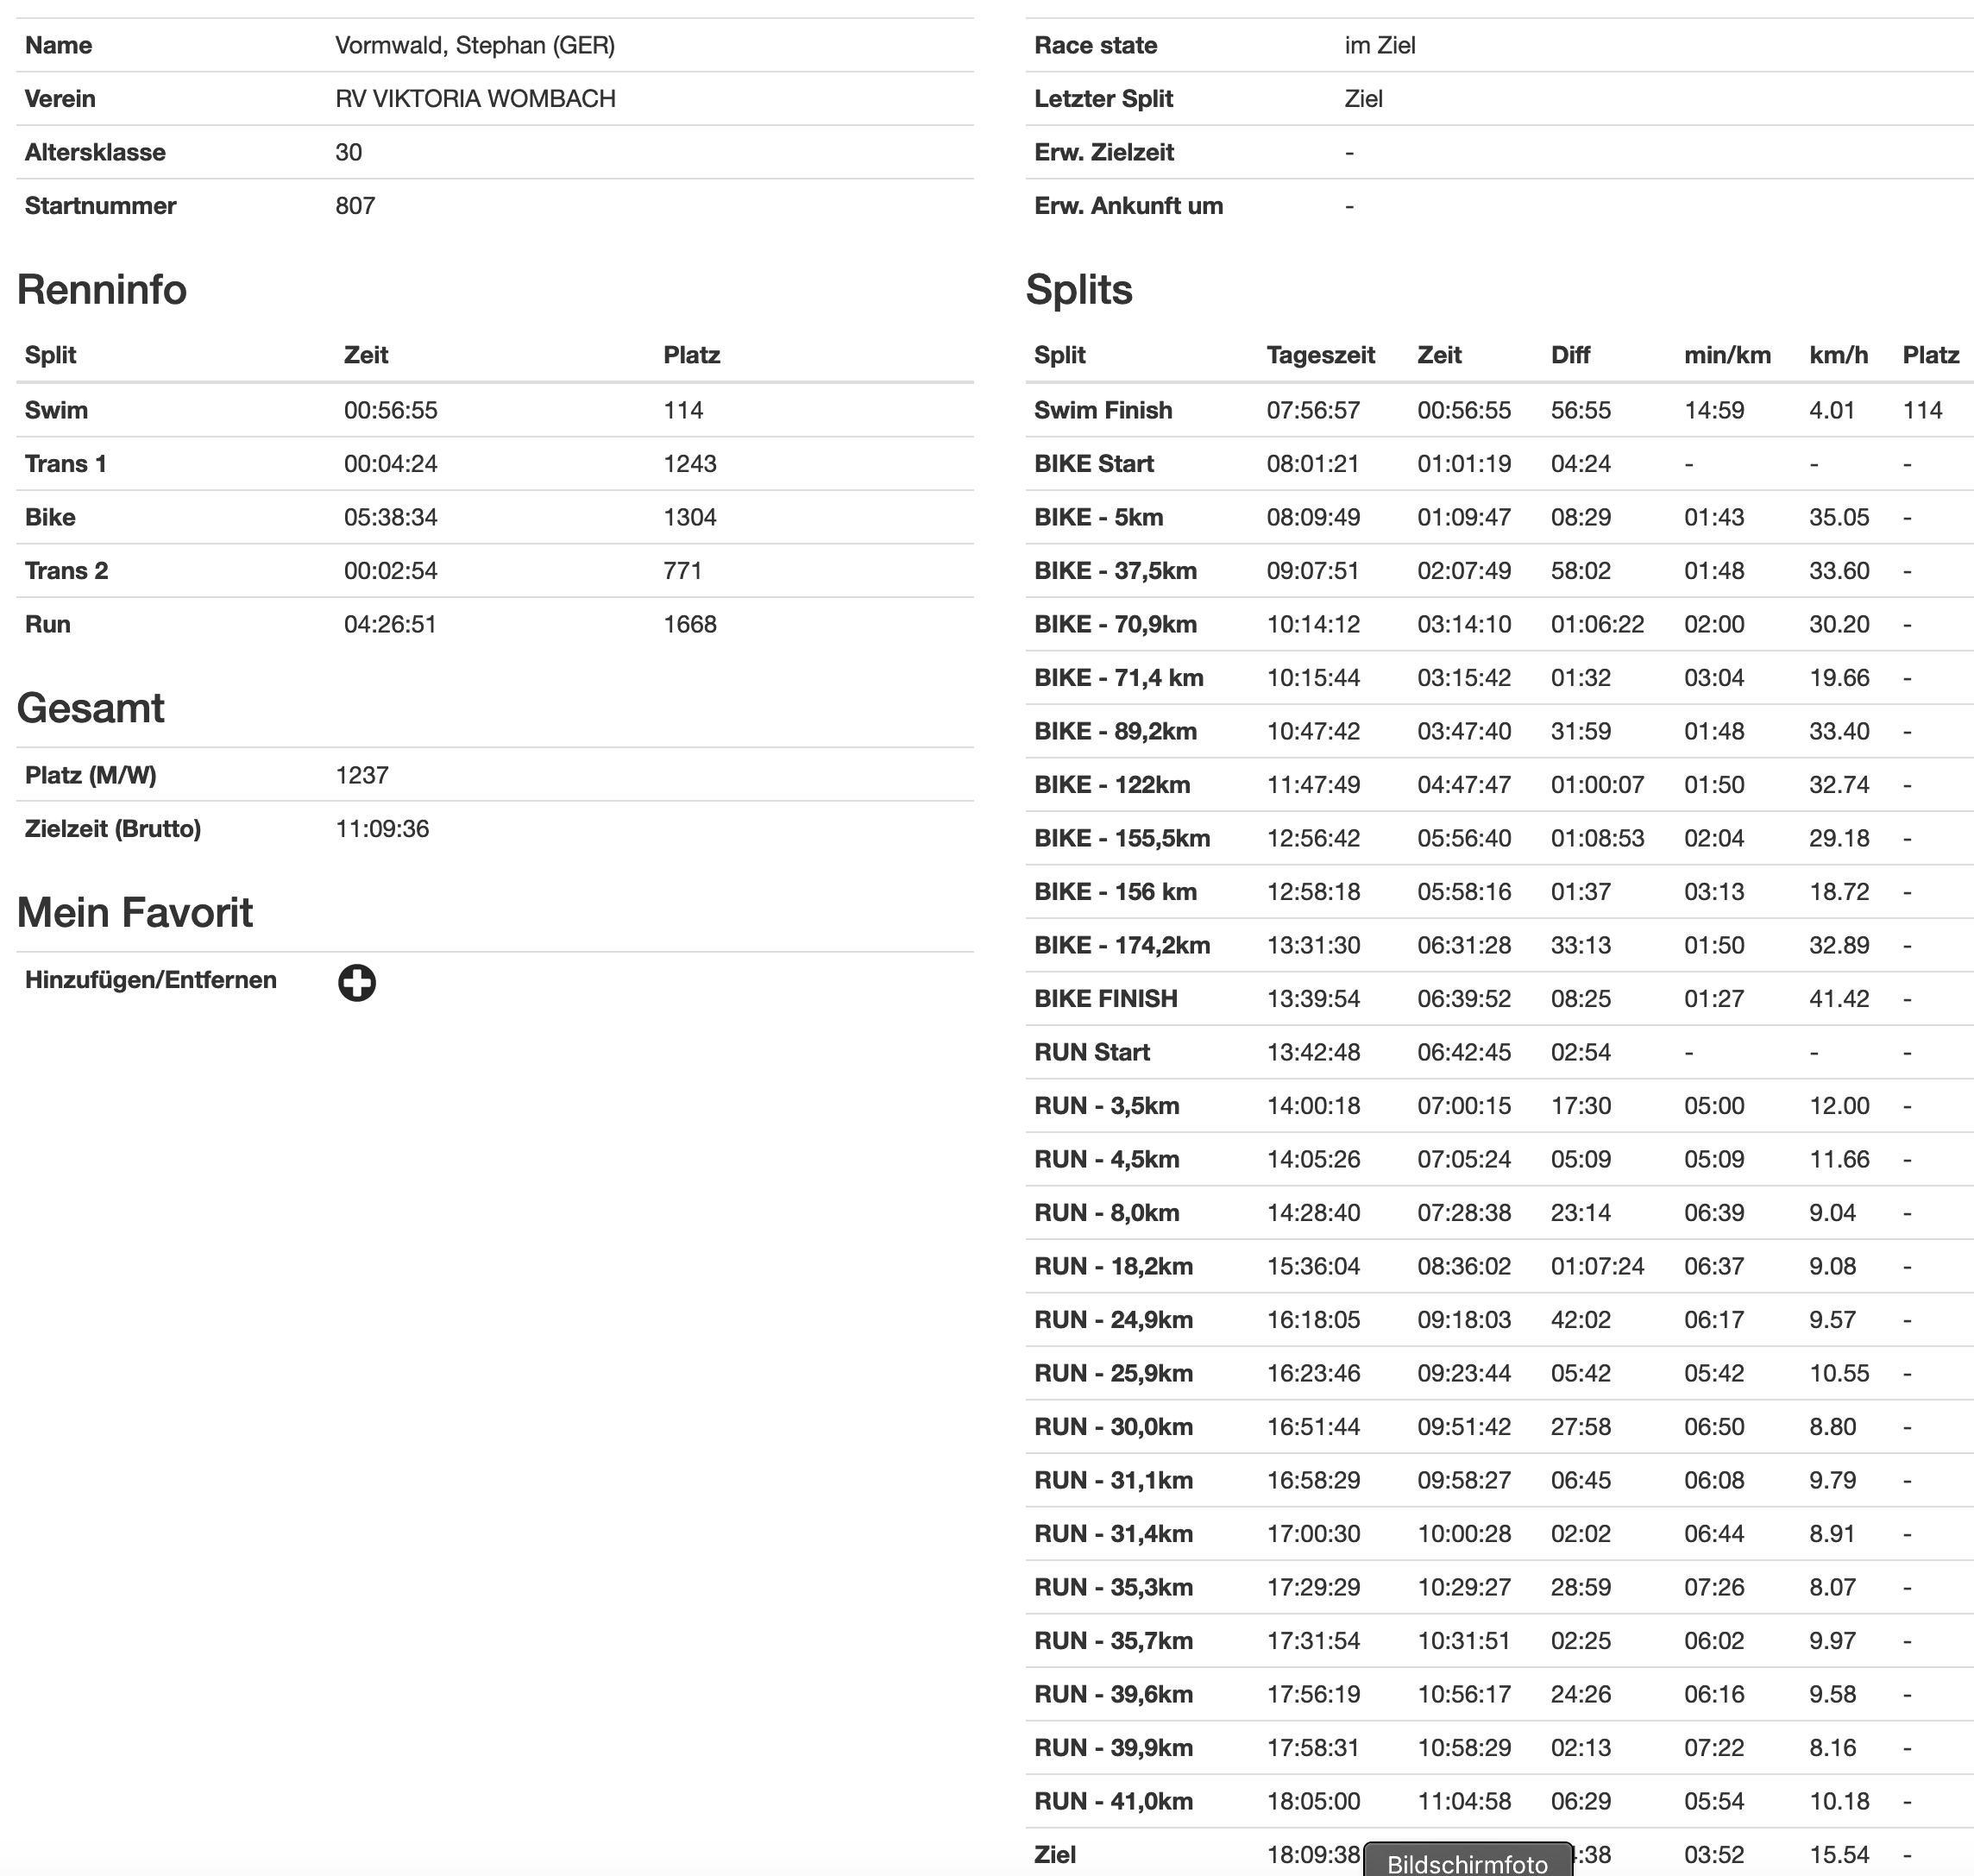
Task: Click the RUN - 3,5km split label
Action: 1107,1105
